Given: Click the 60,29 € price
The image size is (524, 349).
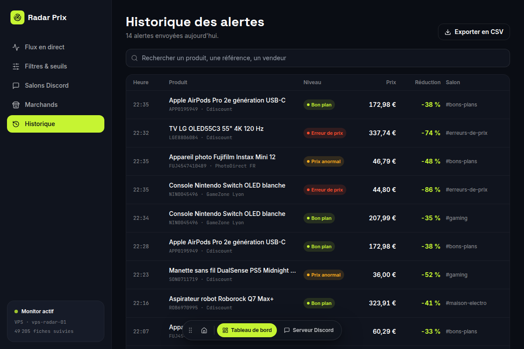Looking at the screenshot, I should point(384,332).
